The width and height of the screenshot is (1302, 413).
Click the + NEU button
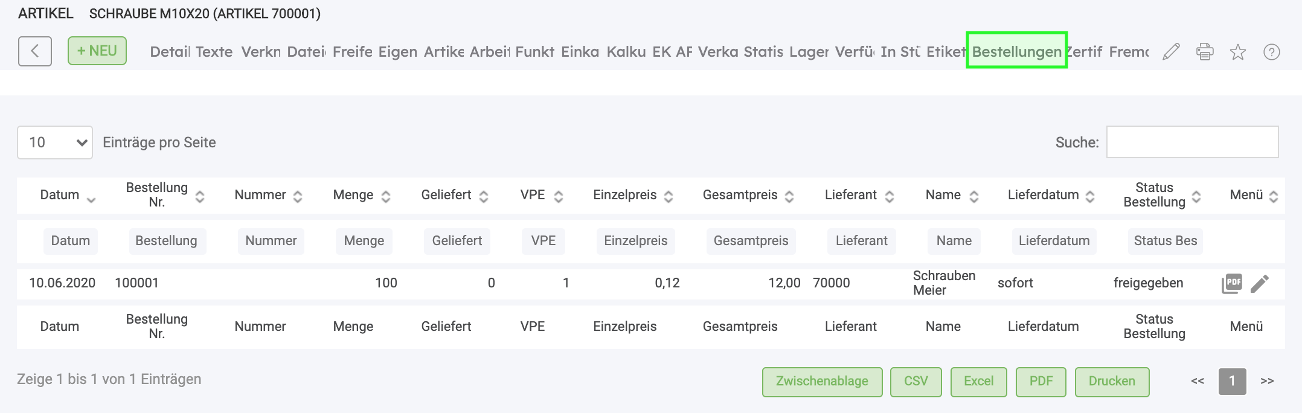pyautogui.click(x=97, y=51)
